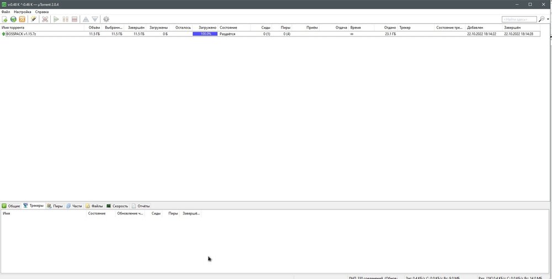This screenshot has width=552, height=279.
Task: Switch to the Части tab
Action: [74, 206]
